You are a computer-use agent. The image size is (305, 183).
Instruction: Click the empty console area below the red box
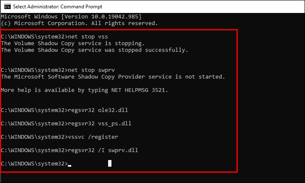coord(152,178)
